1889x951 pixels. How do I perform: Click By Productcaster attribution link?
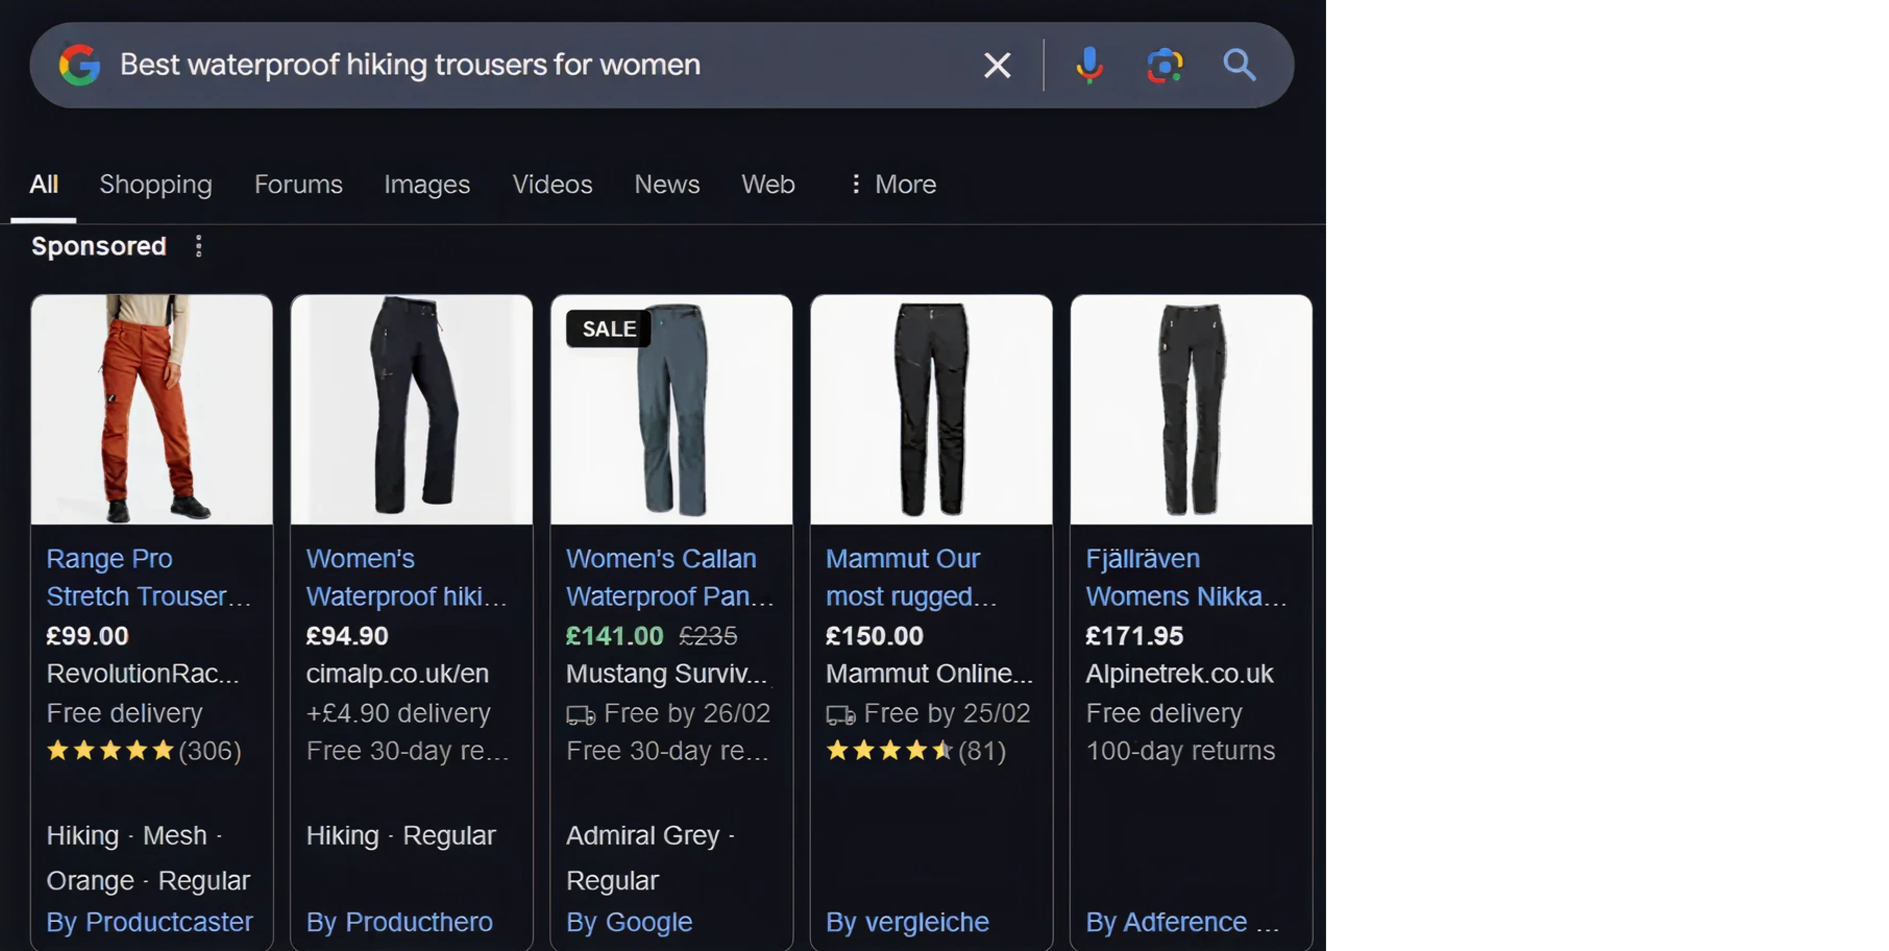(x=150, y=922)
